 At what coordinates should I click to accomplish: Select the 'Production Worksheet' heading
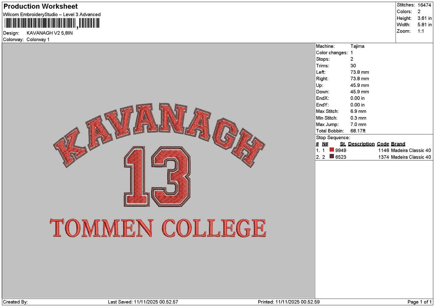click(41, 6)
